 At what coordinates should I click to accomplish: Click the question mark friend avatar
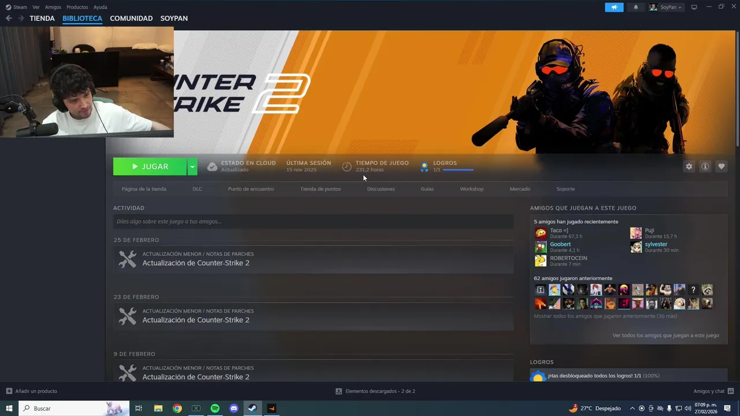tap(693, 290)
